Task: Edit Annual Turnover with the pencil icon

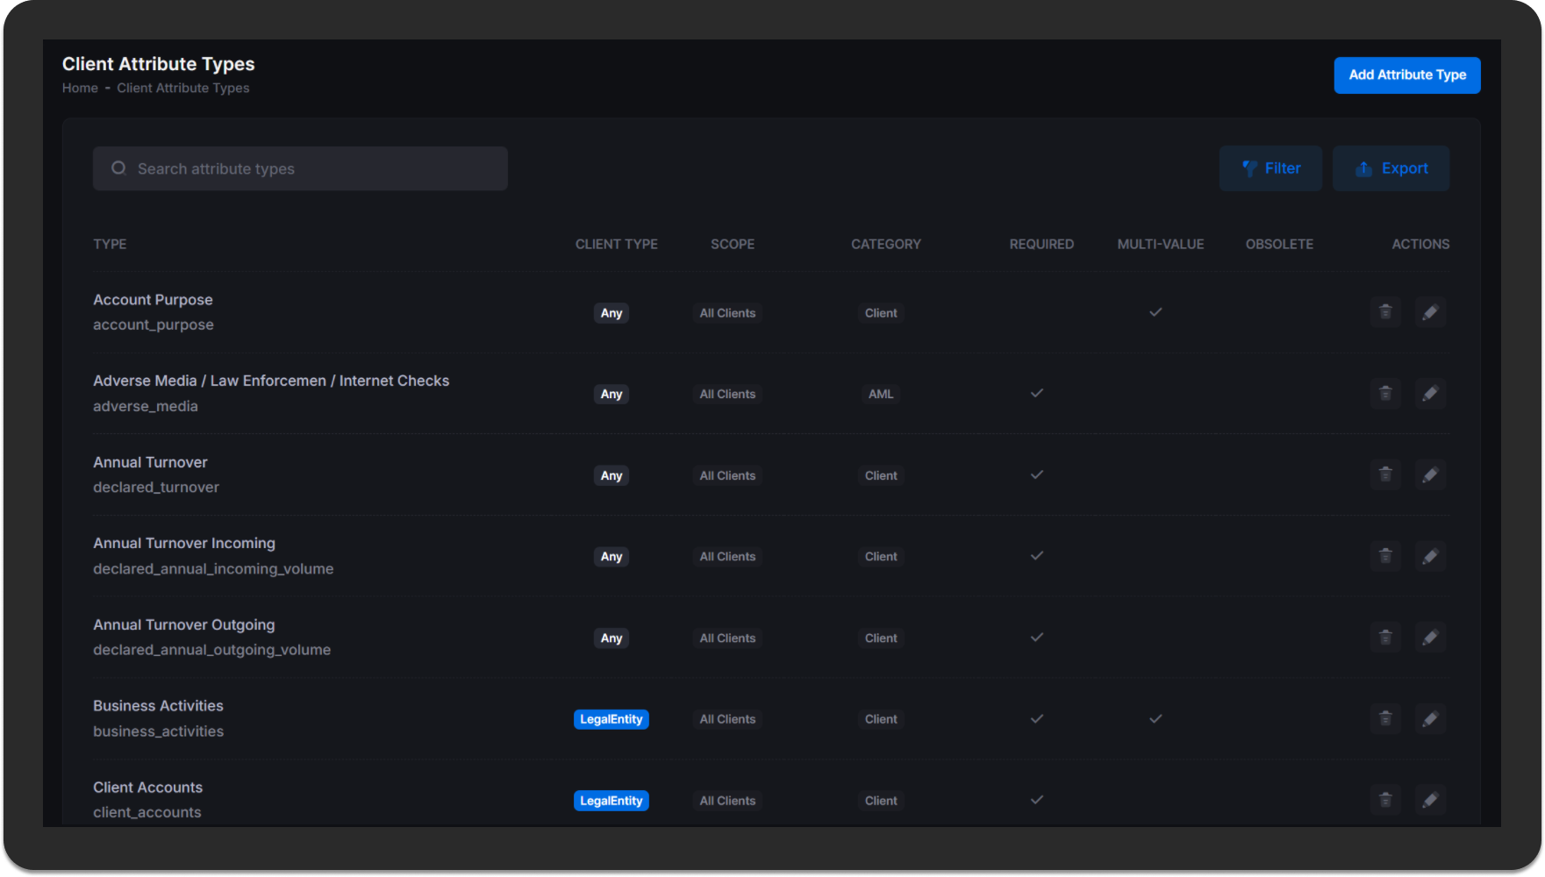Action: pos(1431,474)
